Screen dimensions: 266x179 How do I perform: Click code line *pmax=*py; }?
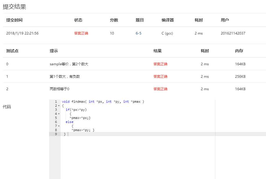(83, 130)
